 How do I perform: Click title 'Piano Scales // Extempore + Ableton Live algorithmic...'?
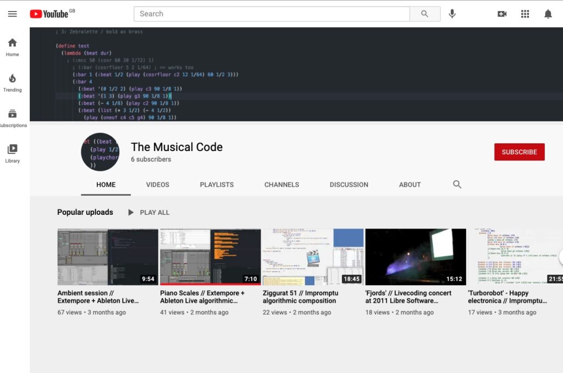pyautogui.click(x=202, y=297)
